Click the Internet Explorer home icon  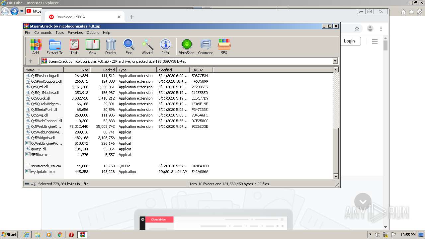403,12
